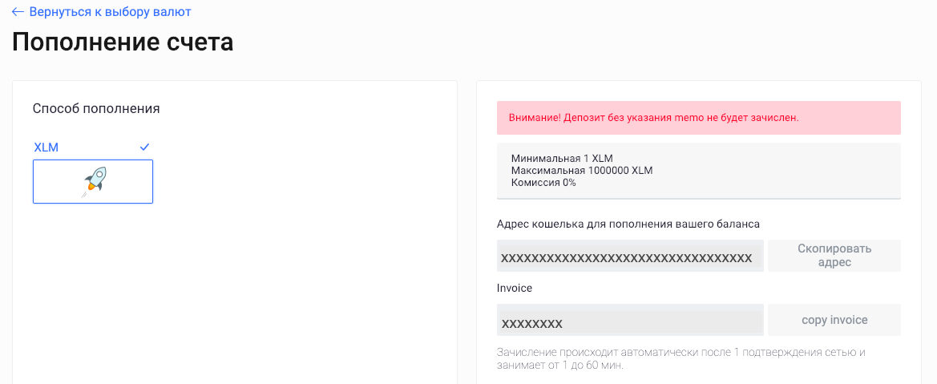Click the red memo warning banner
Image resolution: width=937 pixels, height=384 pixels.
pos(699,118)
